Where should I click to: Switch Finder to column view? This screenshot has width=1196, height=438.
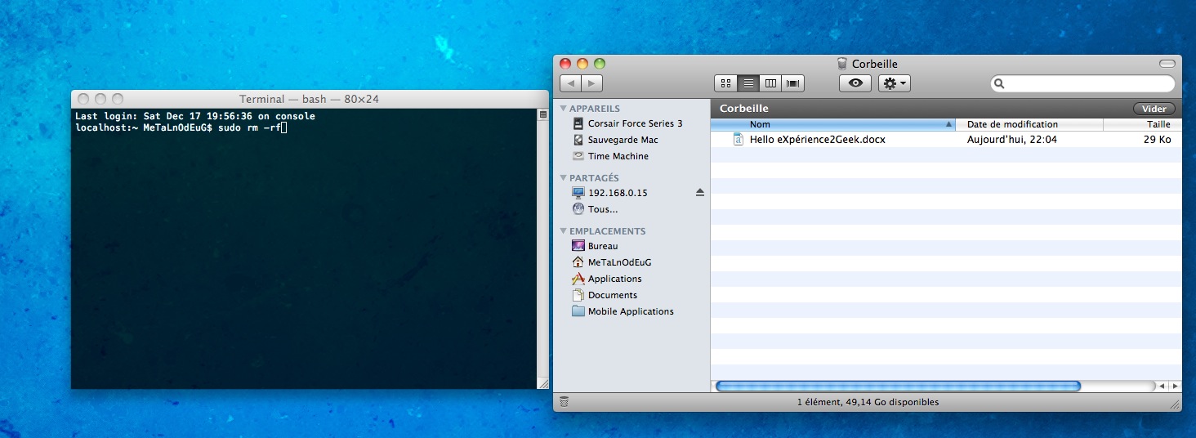coord(770,83)
